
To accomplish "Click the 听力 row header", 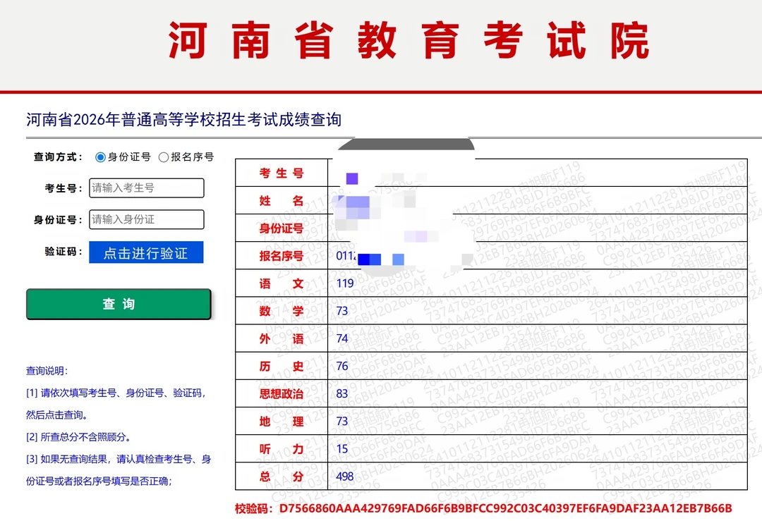I will [x=282, y=449].
